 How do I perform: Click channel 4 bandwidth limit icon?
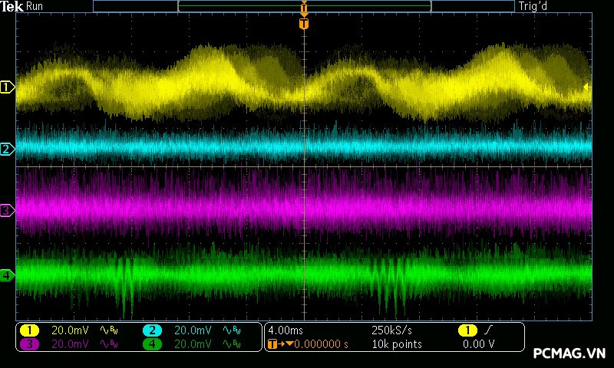point(231,344)
